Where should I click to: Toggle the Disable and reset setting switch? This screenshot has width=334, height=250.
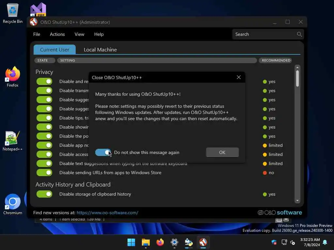[44, 81]
